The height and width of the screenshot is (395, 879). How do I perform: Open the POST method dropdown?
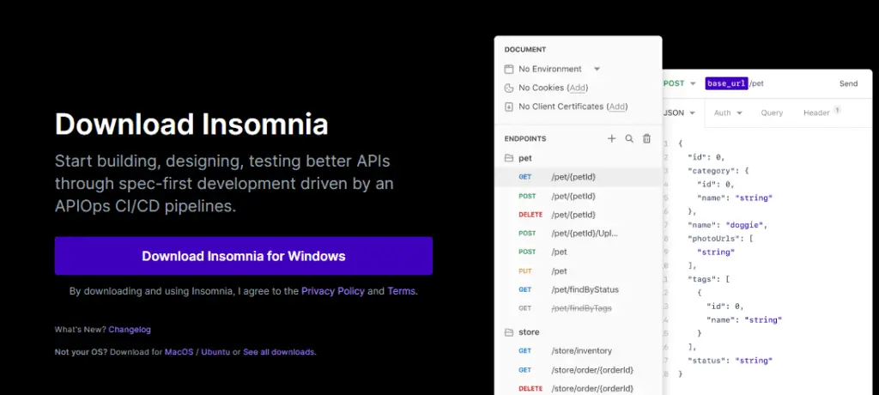coord(680,83)
